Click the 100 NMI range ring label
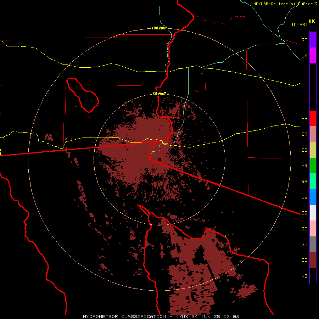 (159, 28)
